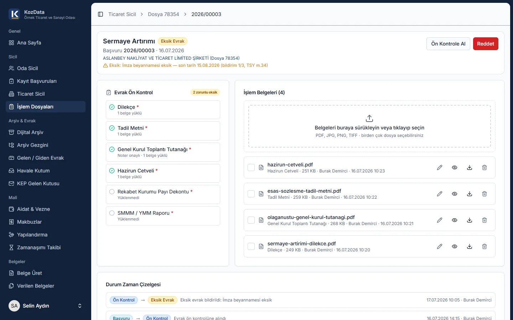Click the red Reddet button
The width and height of the screenshot is (513, 320).
coord(486,44)
